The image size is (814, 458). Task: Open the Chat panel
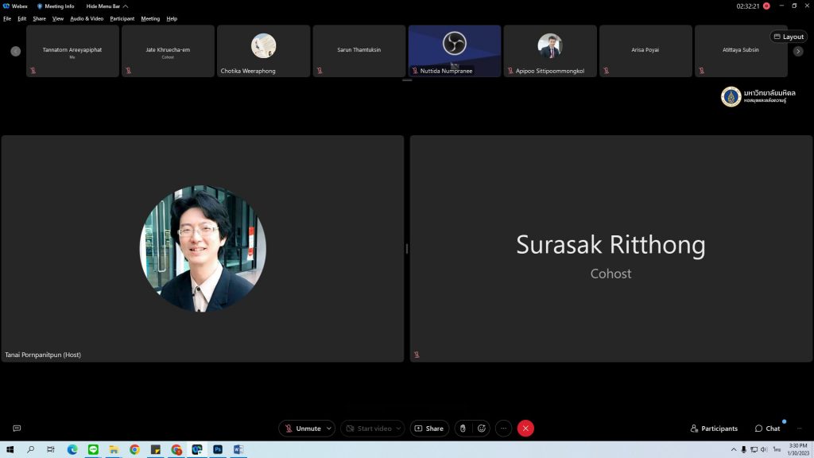pyautogui.click(x=768, y=429)
